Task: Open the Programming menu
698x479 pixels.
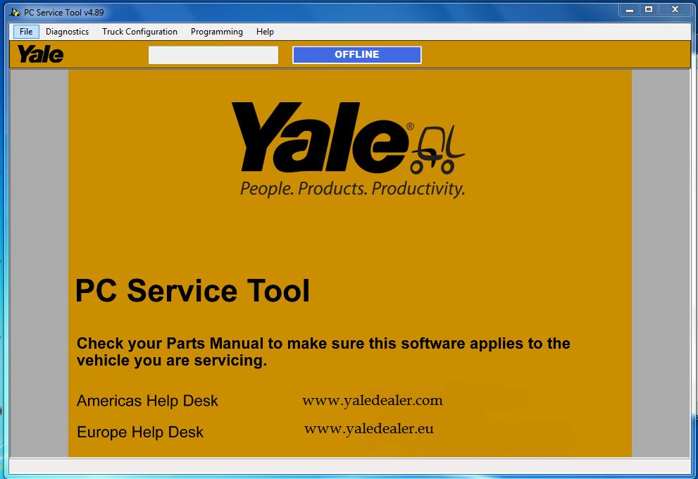Action: (217, 32)
